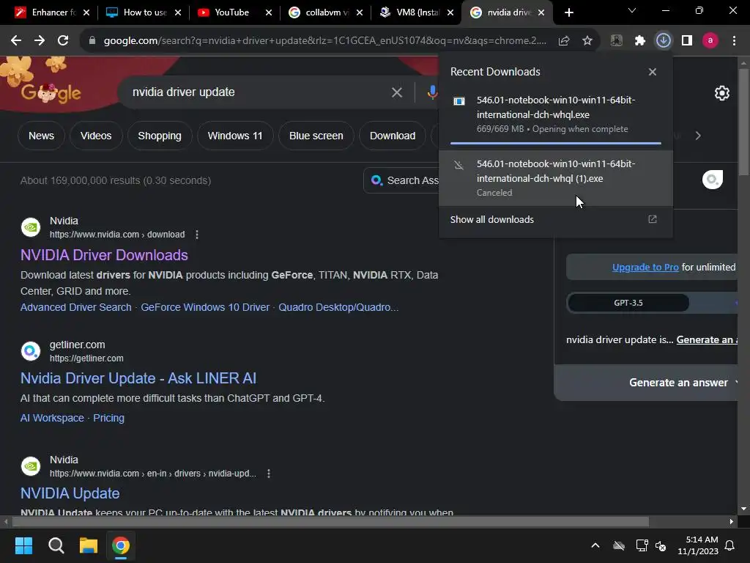The height and width of the screenshot is (563, 750).
Task: Open NVIDIA Driver Downloads result
Action: click(x=104, y=255)
